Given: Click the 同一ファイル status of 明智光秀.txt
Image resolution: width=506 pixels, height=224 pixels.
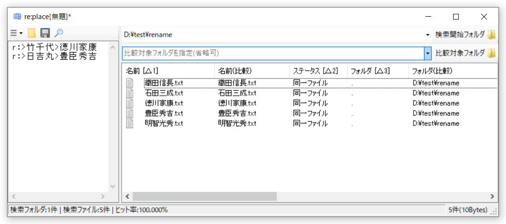Looking at the screenshot, I should coord(310,123).
